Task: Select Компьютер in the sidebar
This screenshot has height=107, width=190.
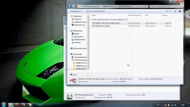Action: point(77,54)
